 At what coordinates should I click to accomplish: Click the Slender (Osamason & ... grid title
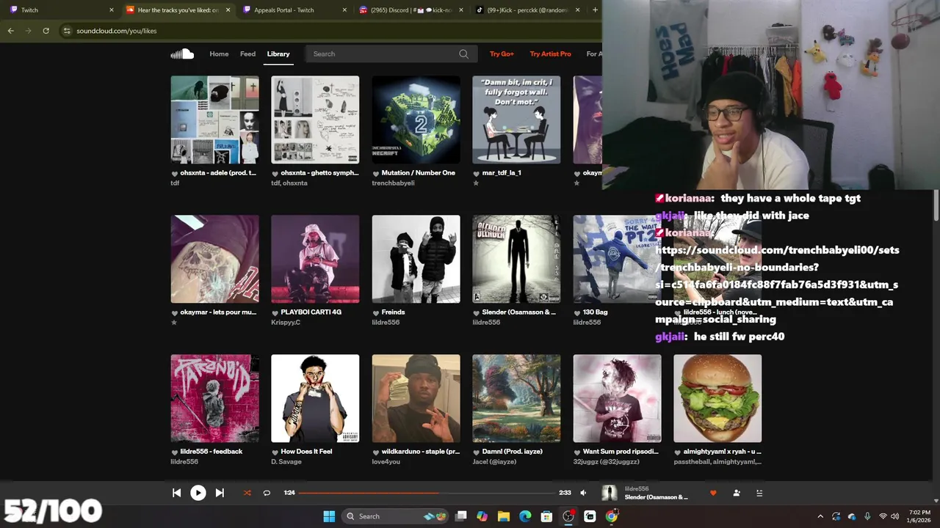tap(518, 312)
